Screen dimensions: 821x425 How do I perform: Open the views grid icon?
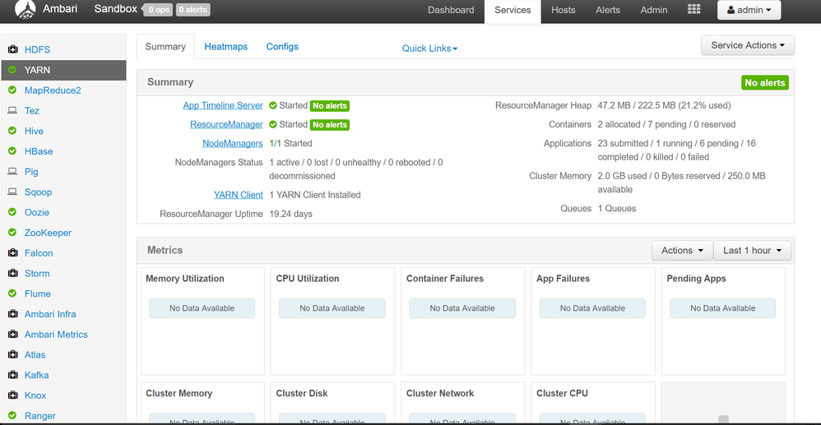(693, 10)
